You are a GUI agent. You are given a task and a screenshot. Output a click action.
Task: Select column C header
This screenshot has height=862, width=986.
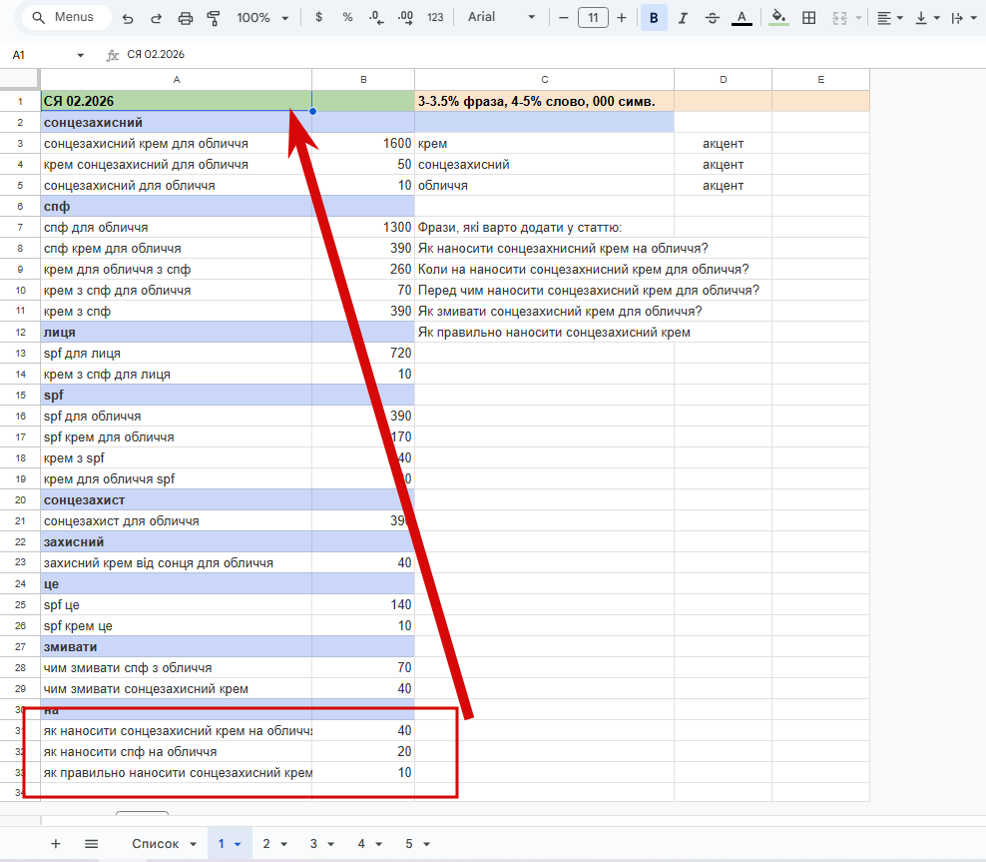(x=545, y=79)
